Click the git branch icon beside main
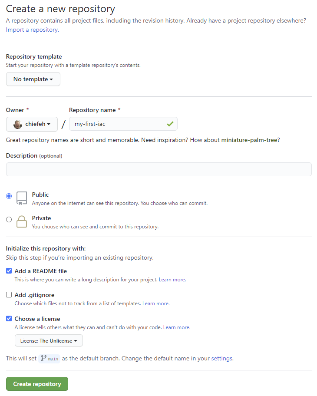This screenshot has width=317, height=396. point(43,359)
